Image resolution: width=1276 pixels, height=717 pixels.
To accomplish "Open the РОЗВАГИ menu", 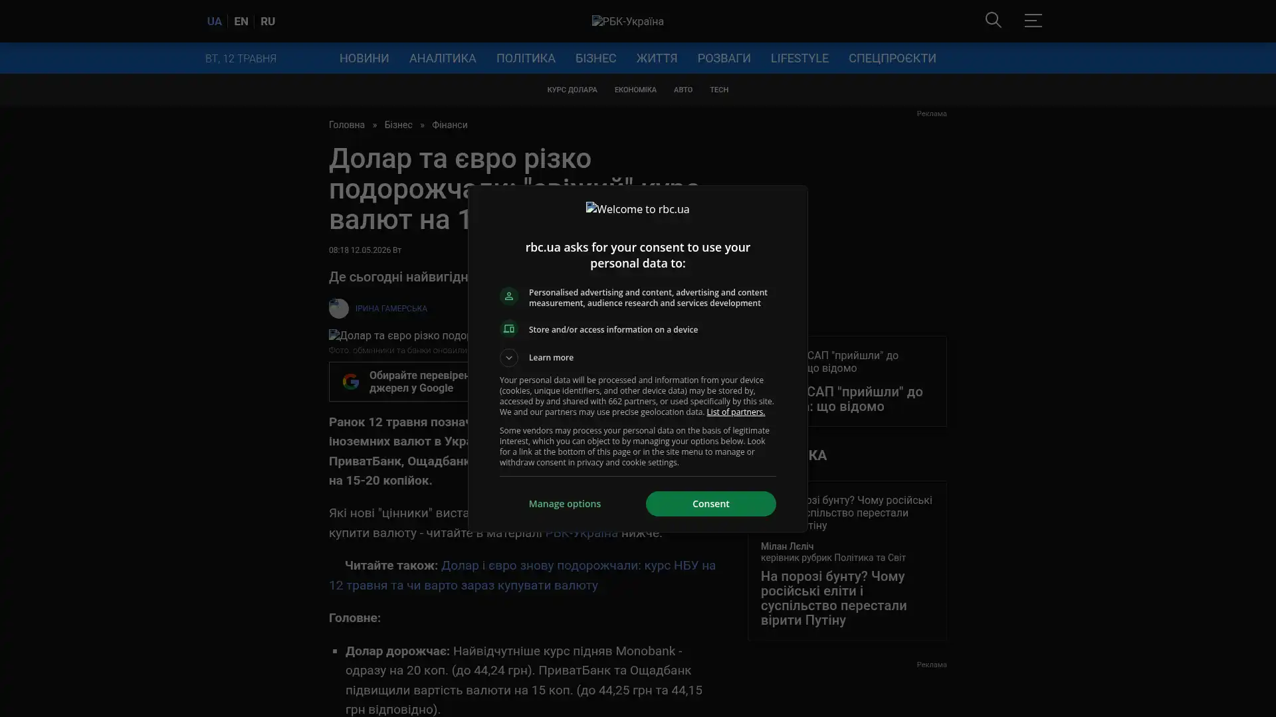I will (x=724, y=58).
